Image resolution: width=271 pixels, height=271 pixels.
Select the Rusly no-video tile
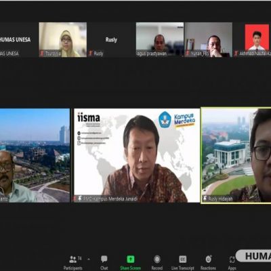111,40
